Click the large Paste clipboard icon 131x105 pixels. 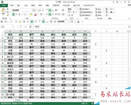tap(3, 11)
